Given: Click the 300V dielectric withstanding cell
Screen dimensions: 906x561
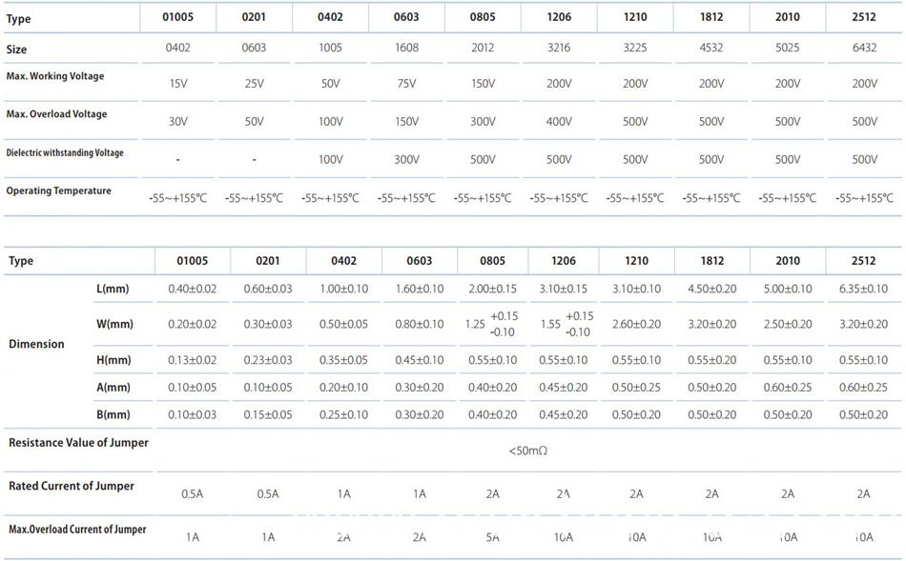Looking at the screenshot, I should (x=407, y=159).
